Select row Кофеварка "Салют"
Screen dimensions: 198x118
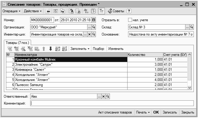point(71,70)
